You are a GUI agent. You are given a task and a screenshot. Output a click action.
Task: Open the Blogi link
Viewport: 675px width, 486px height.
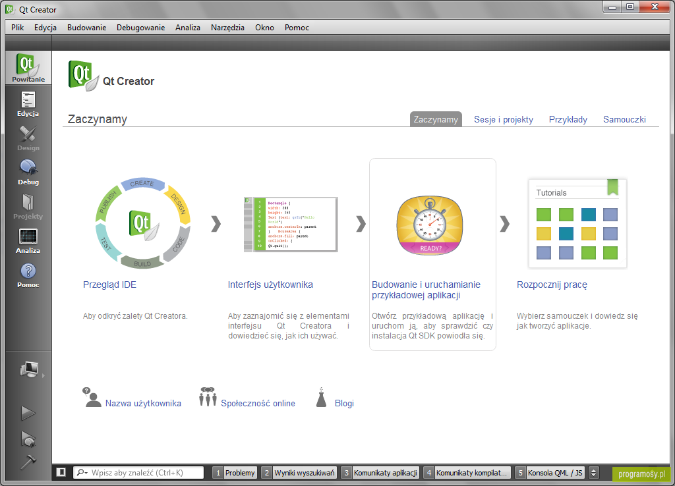tap(344, 404)
